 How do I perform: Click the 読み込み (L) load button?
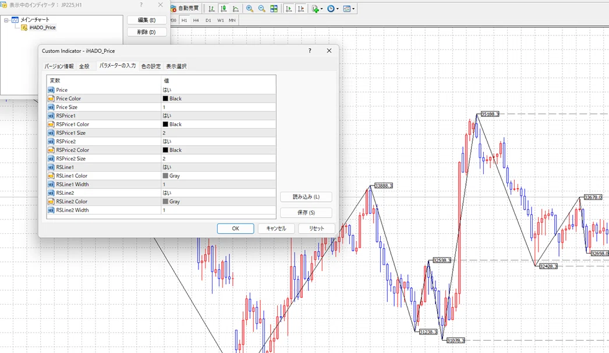(x=306, y=197)
